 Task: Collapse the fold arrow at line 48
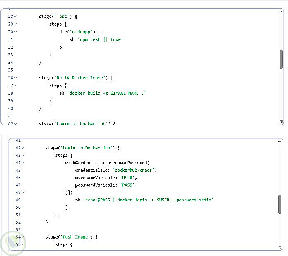[x=23, y=193]
